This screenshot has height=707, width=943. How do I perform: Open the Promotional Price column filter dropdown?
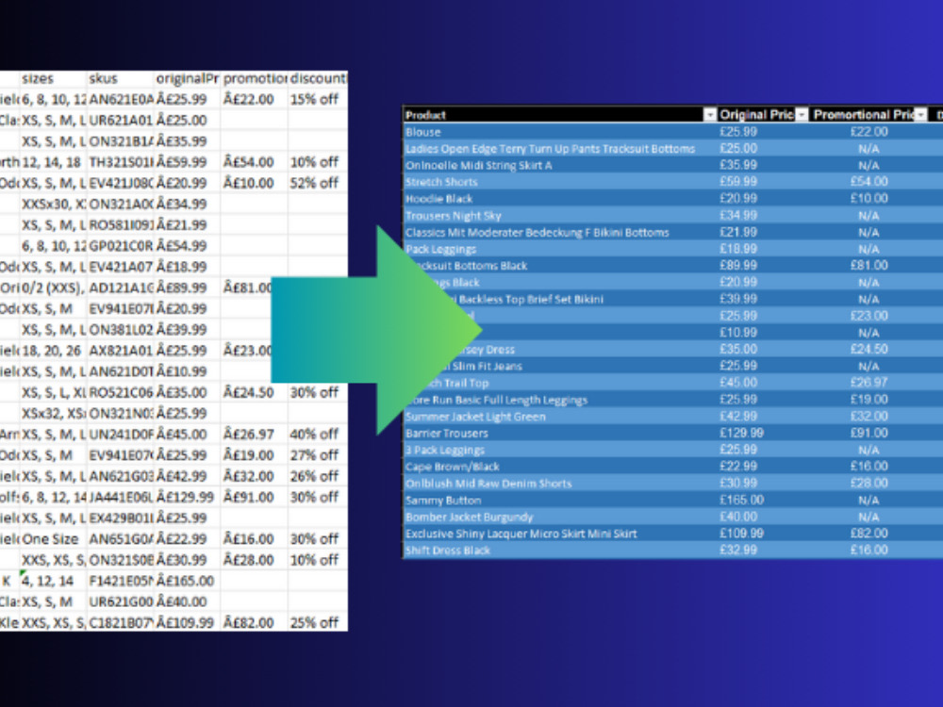(920, 115)
